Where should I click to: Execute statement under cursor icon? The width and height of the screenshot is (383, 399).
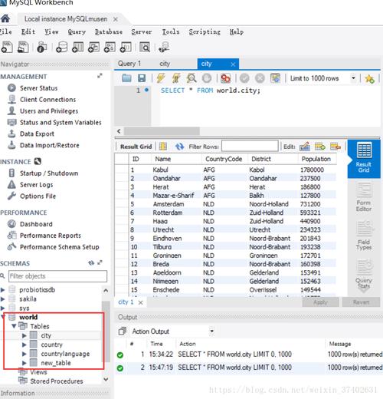176,78
